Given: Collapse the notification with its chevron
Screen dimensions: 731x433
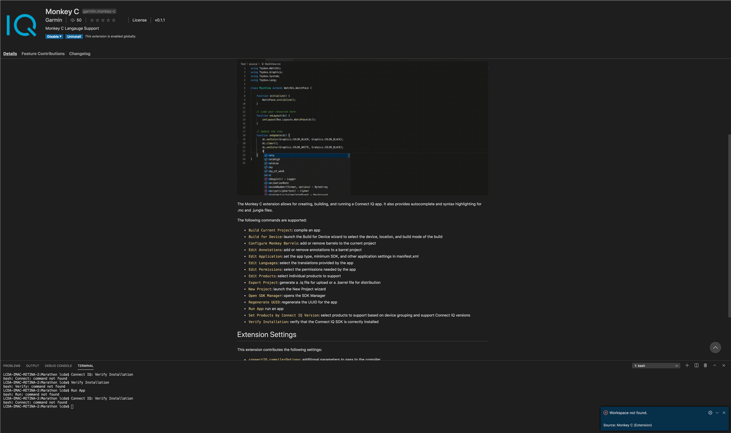Looking at the screenshot, I should [x=717, y=413].
